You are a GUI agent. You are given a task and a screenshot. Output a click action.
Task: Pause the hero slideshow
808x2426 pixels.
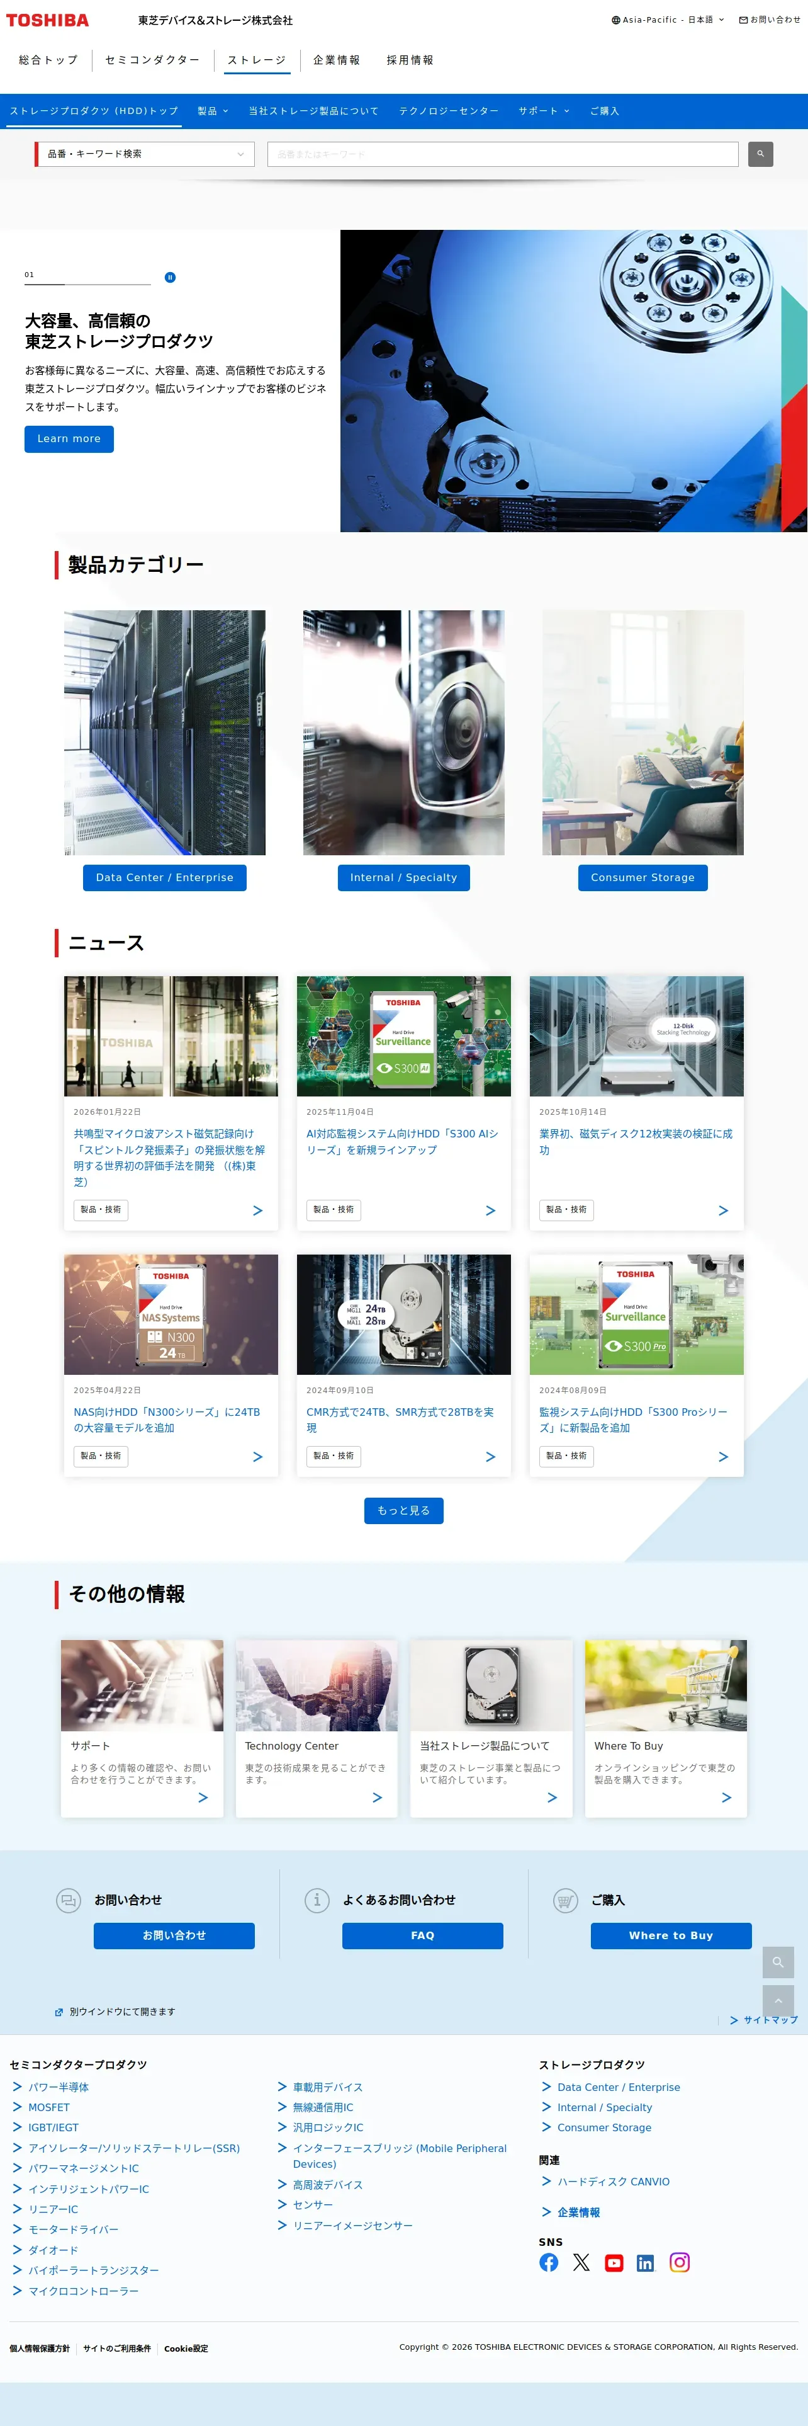[169, 277]
